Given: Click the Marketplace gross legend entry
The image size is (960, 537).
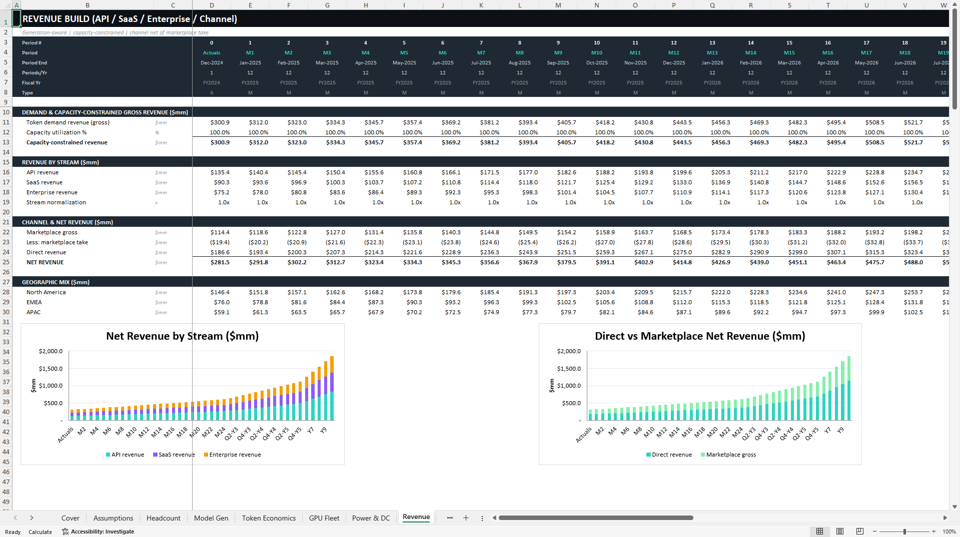Looking at the screenshot, I should (728, 455).
